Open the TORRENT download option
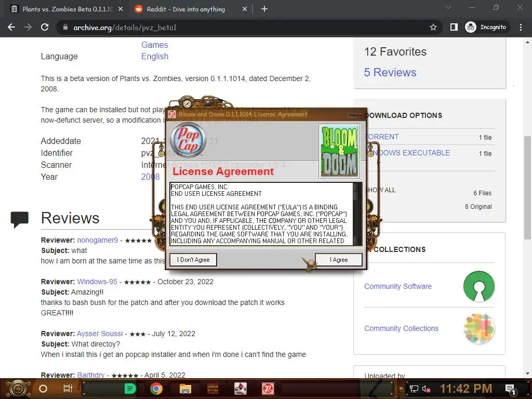Image resolution: width=532 pixels, height=399 pixels. [x=382, y=137]
